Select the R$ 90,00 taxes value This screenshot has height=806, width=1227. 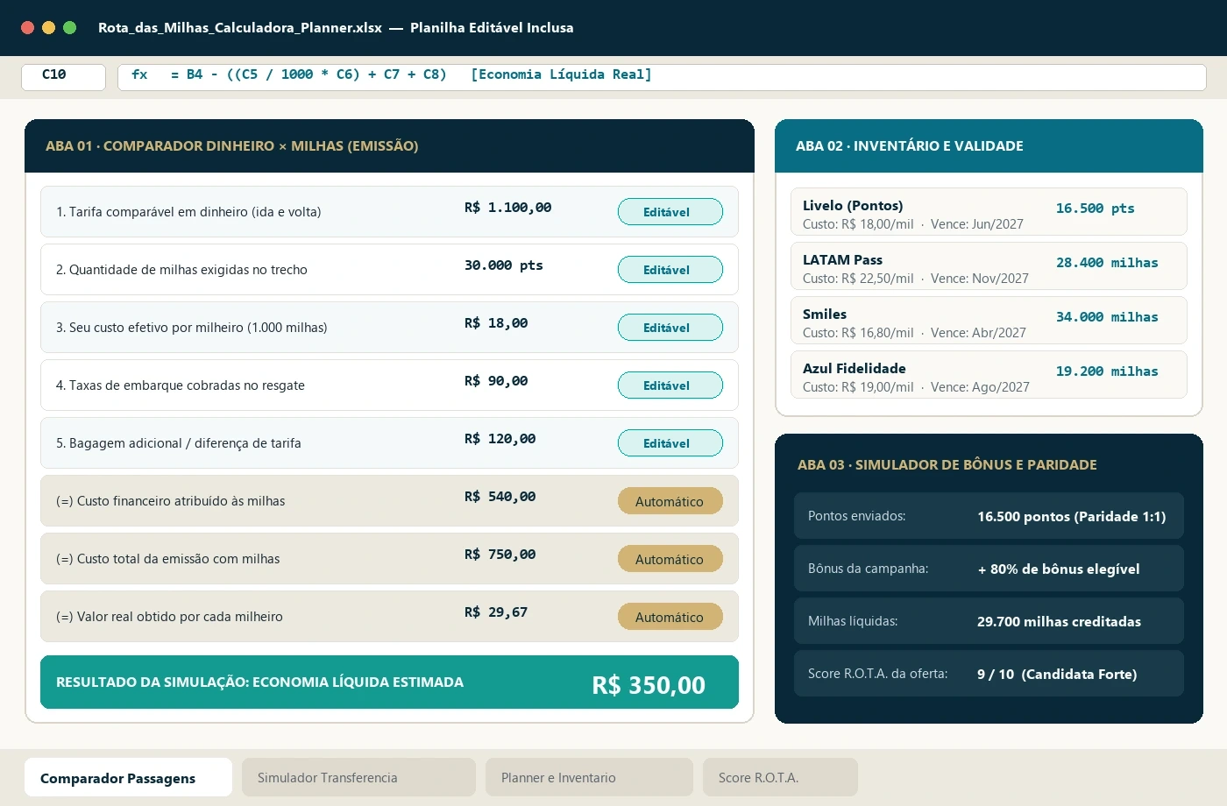(496, 381)
